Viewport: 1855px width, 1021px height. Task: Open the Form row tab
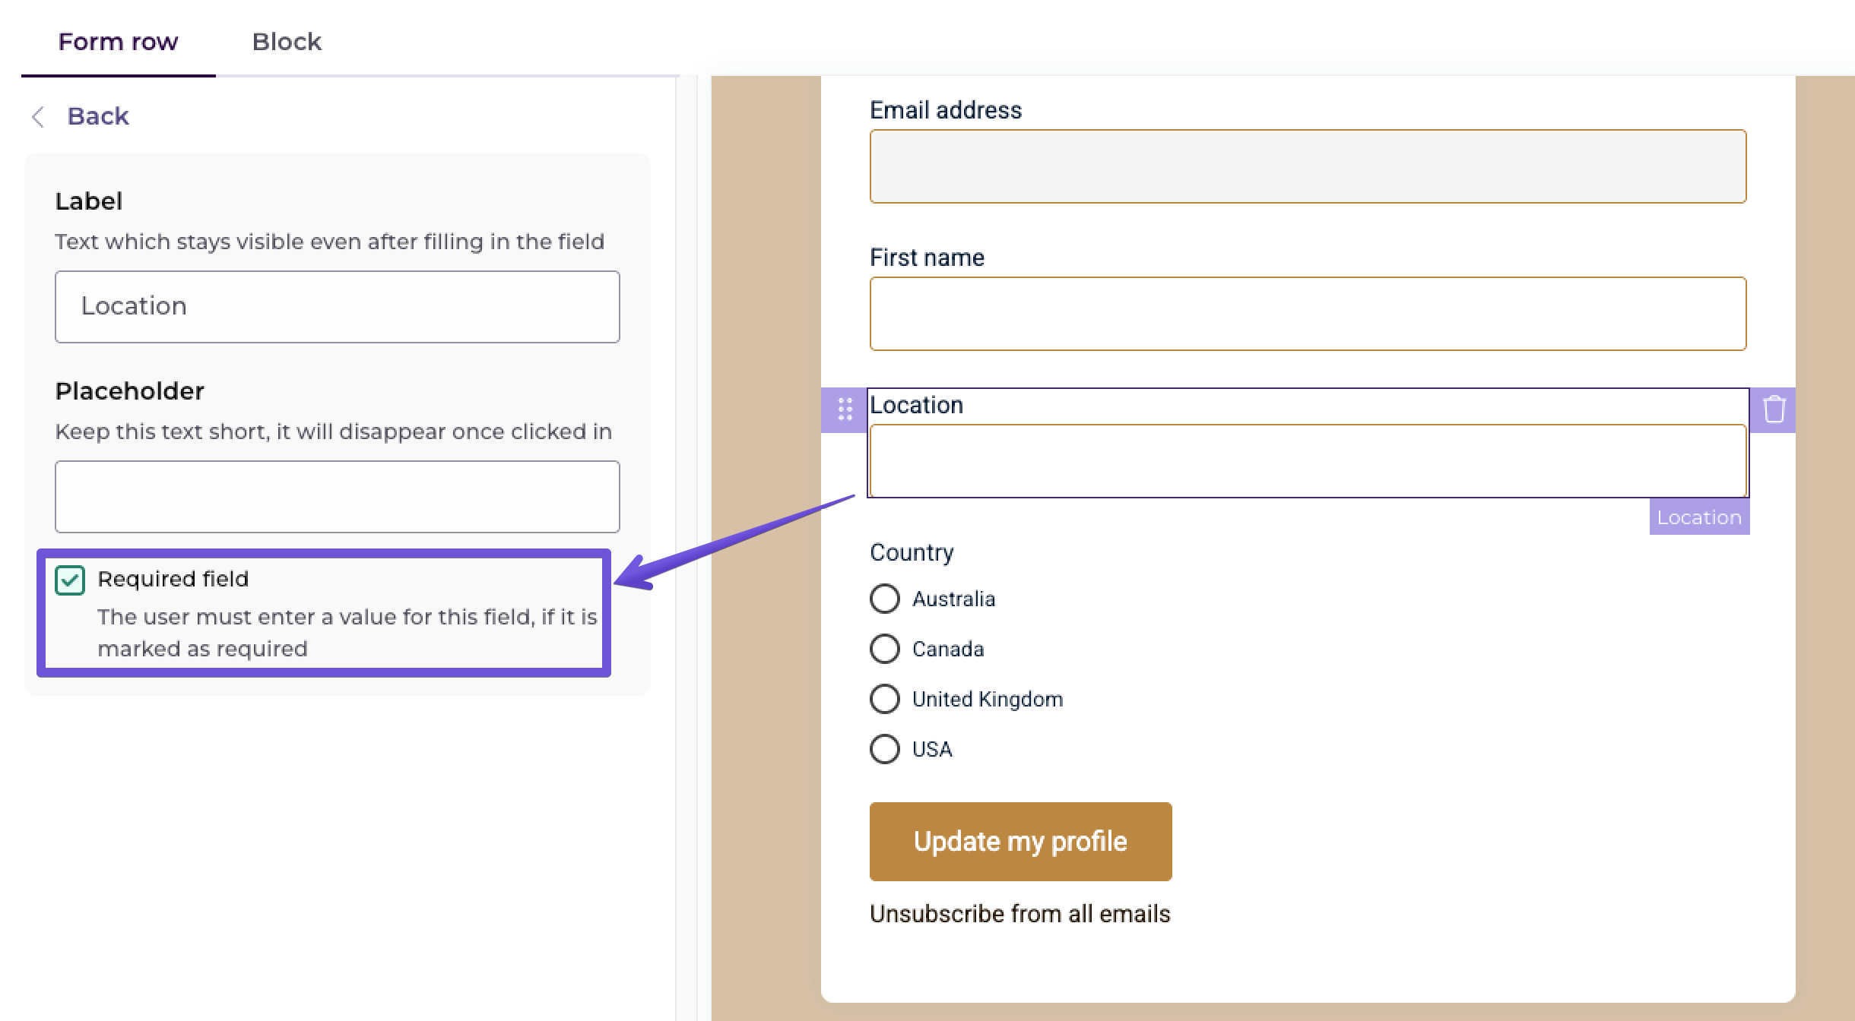[118, 42]
